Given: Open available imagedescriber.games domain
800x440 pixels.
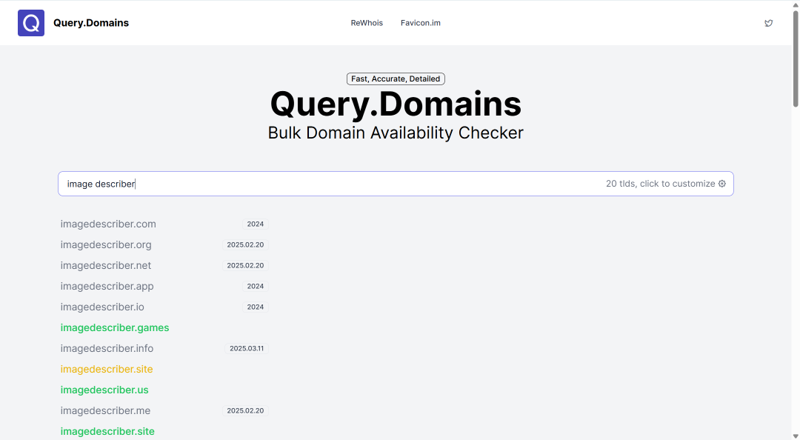Looking at the screenshot, I should tap(115, 327).
